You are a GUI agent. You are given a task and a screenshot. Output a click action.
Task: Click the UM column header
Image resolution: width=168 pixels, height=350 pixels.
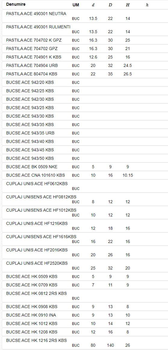click(x=76, y=5)
